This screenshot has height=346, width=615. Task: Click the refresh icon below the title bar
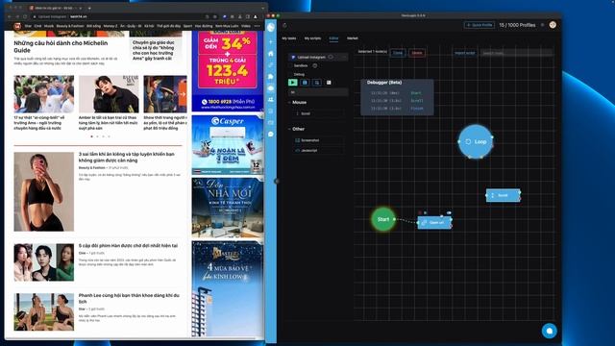tap(284, 26)
